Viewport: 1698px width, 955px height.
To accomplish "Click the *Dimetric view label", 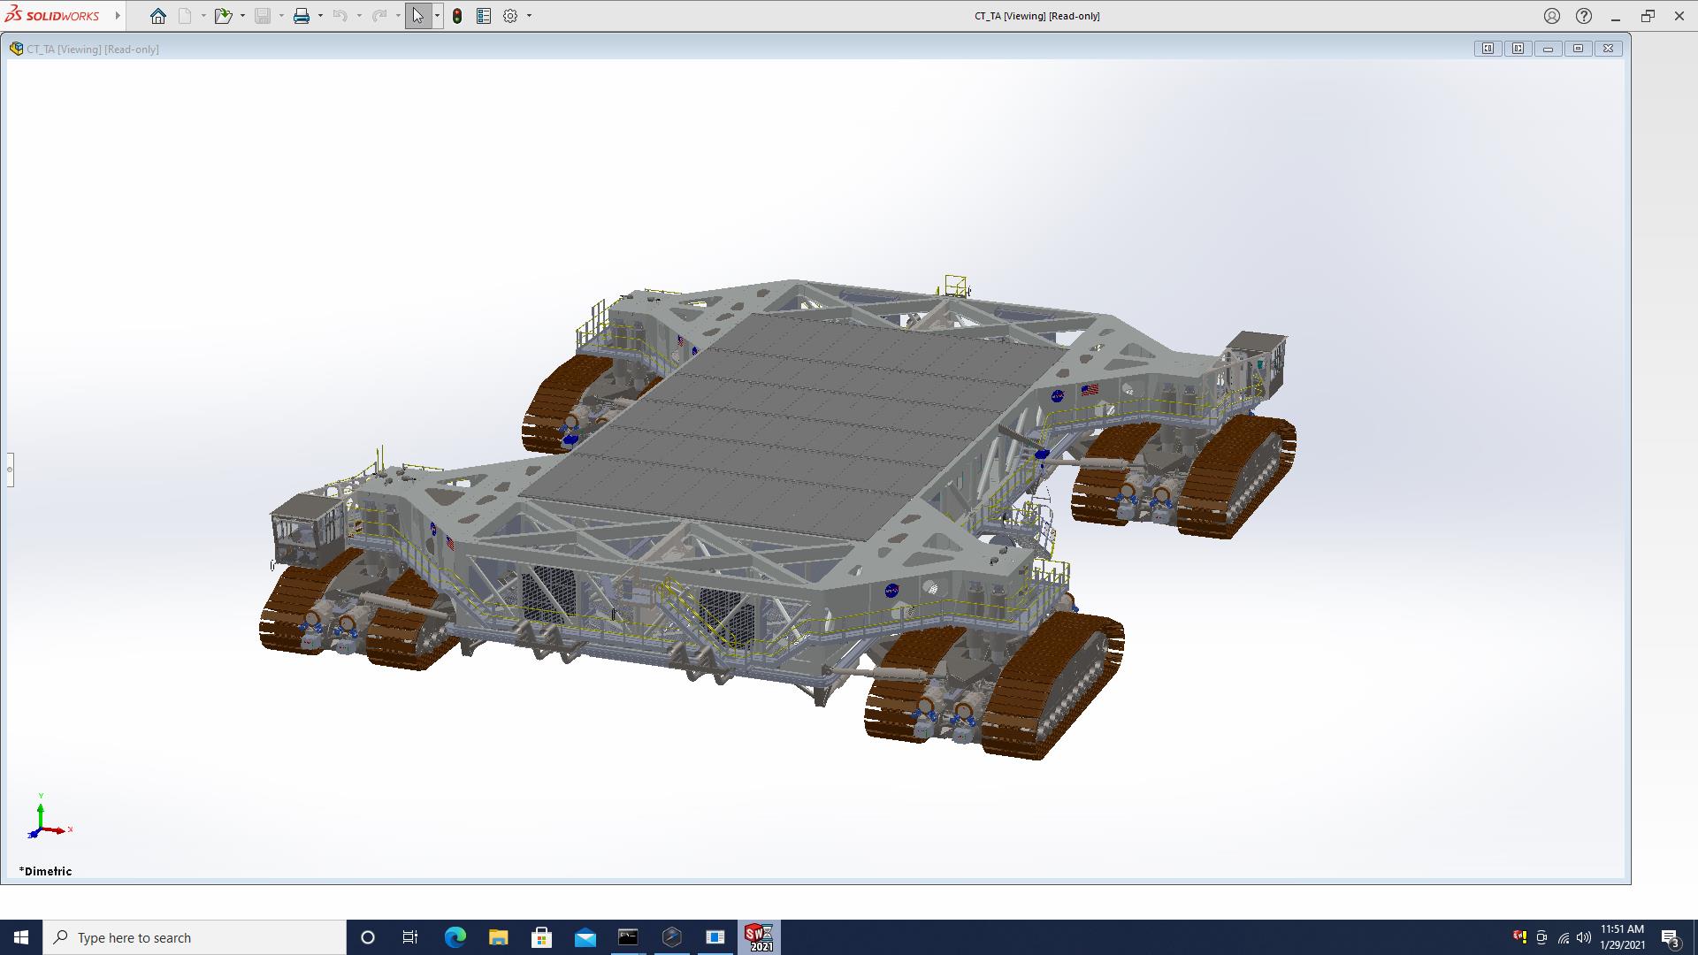I will point(46,871).
